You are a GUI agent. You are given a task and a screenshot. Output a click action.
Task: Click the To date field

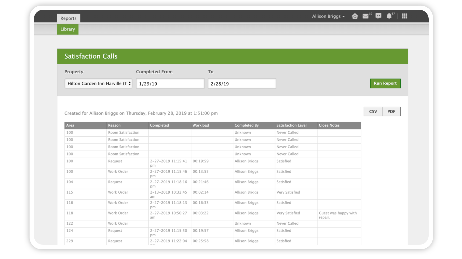tap(242, 83)
